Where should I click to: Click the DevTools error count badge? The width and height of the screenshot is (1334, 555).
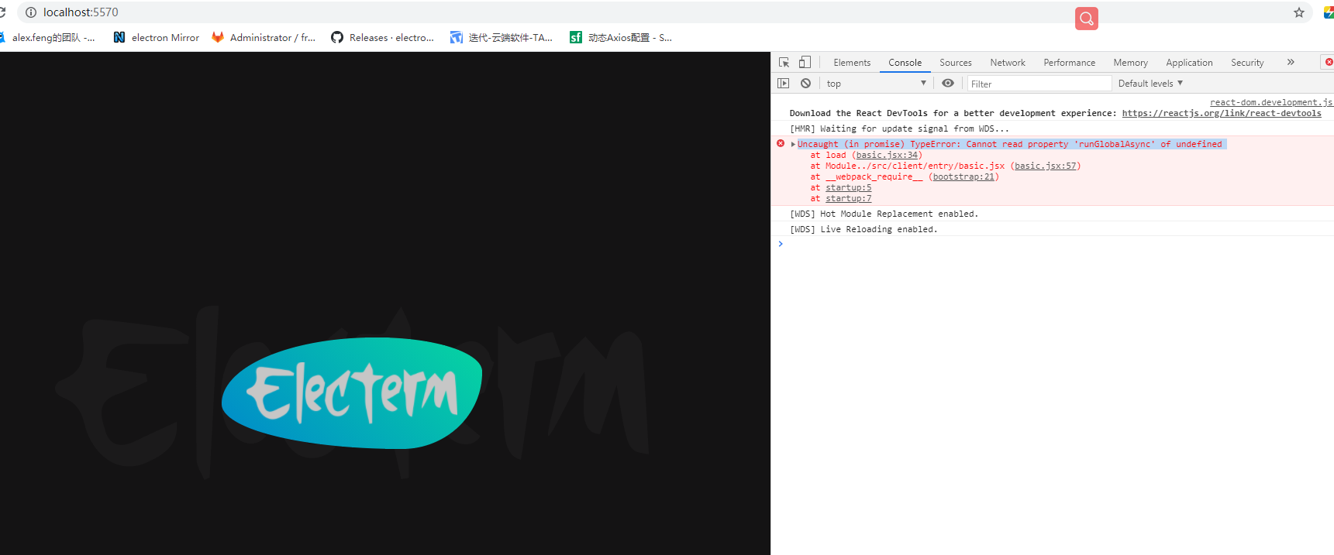[1329, 62]
